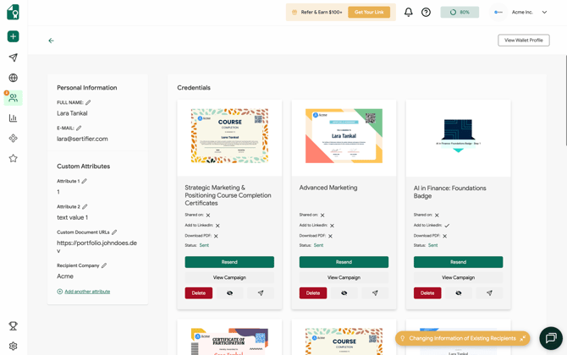The width and height of the screenshot is (567, 355).
Task: Go back using the left arrow
Action: pyautogui.click(x=51, y=41)
